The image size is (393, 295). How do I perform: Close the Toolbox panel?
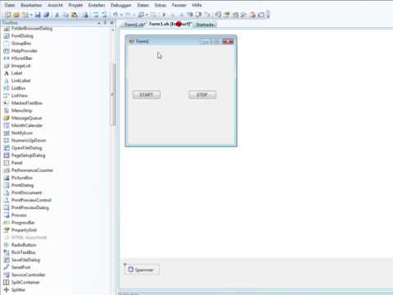pyautogui.click(x=111, y=23)
